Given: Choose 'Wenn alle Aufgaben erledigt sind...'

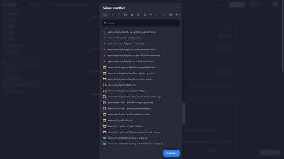Looking at the screenshot, I should click(x=125, y=38).
